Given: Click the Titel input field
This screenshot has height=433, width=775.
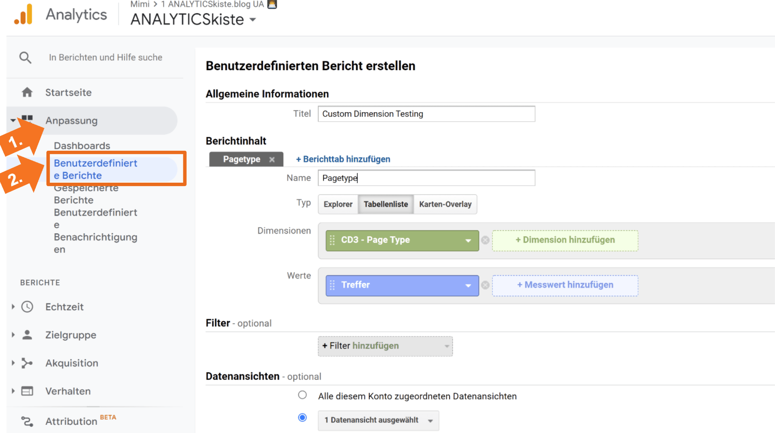Looking at the screenshot, I should pyautogui.click(x=426, y=114).
